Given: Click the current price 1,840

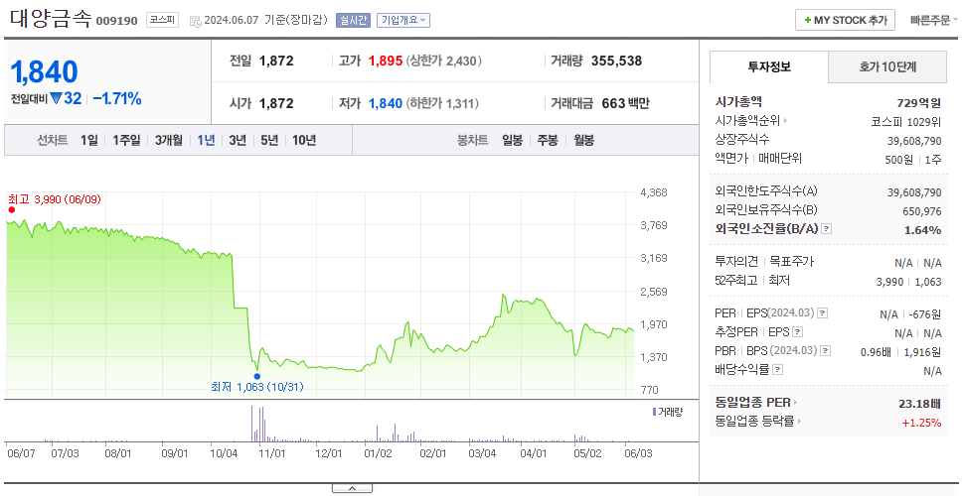Looking at the screenshot, I should click(44, 72).
